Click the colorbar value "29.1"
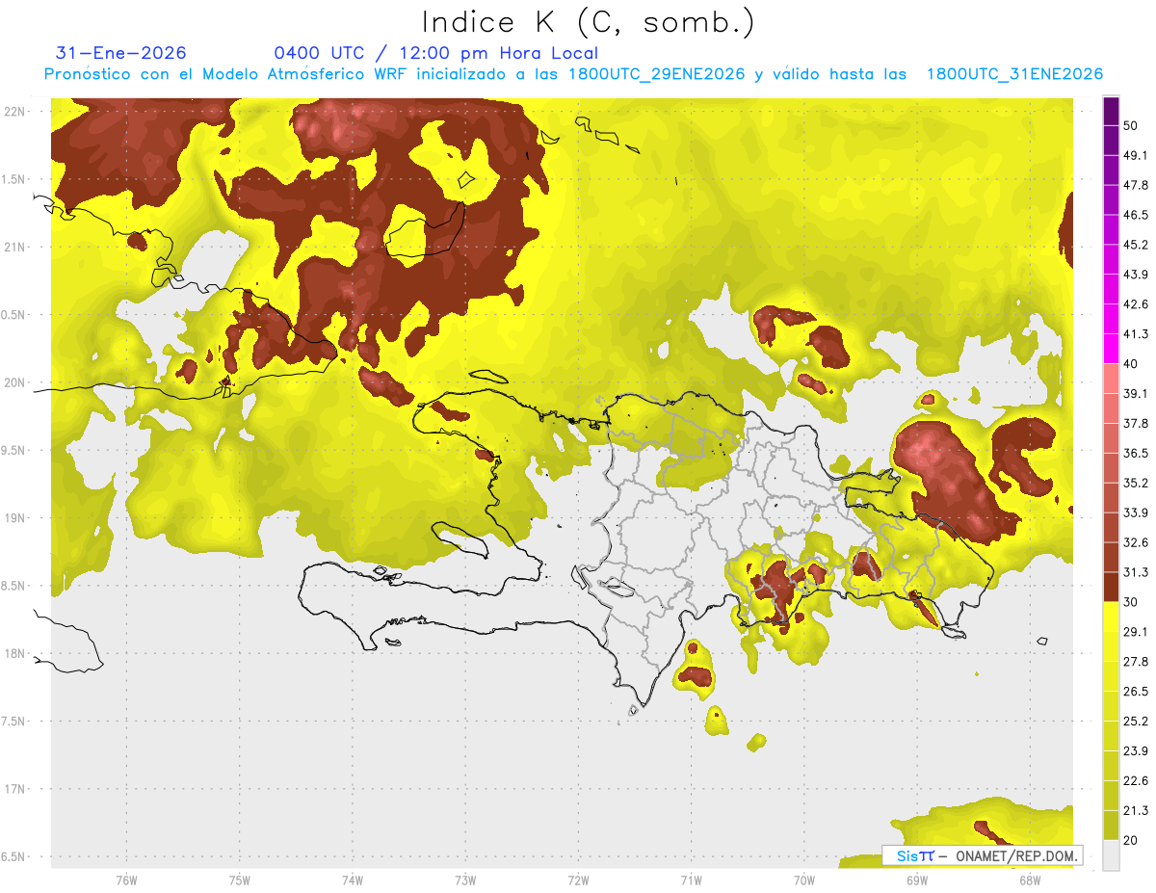 coord(1136,632)
